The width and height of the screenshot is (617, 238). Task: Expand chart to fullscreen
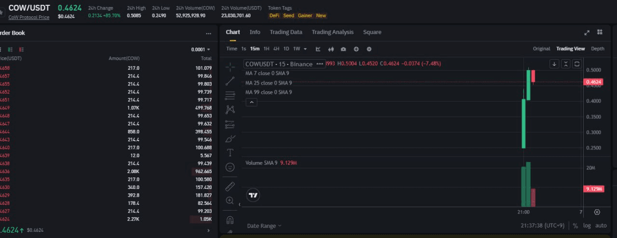(x=587, y=33)
